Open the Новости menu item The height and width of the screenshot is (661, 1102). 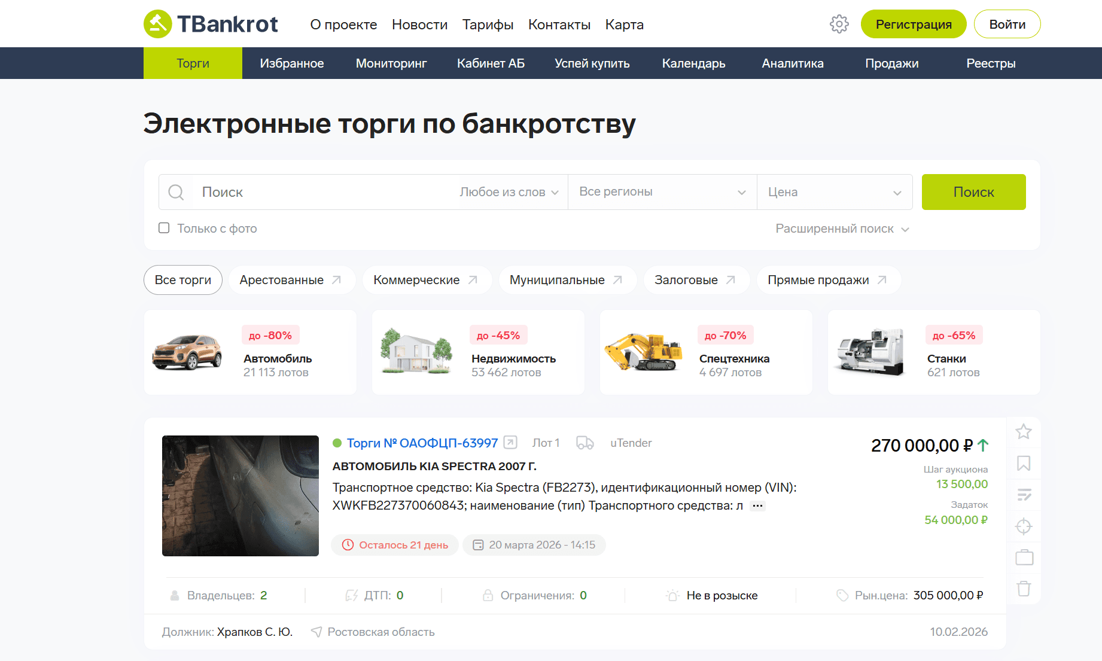pyautogui.click(x=419, y=25)
